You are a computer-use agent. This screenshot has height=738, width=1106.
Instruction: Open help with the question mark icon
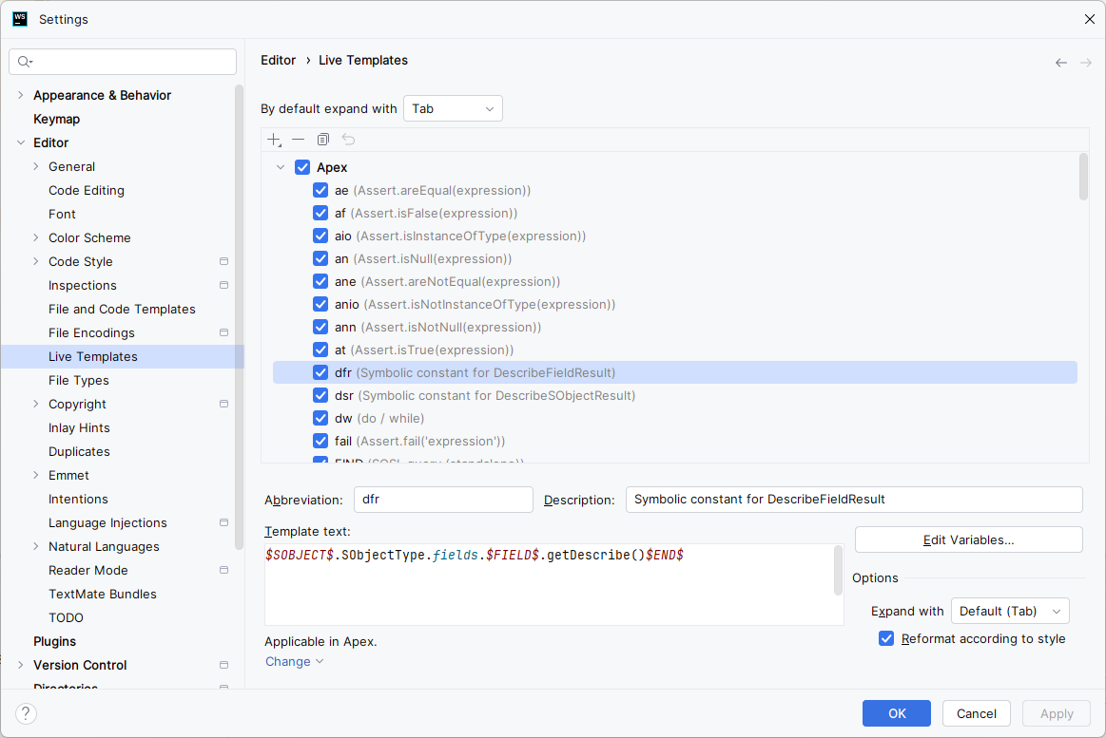(x=26, y=713)
